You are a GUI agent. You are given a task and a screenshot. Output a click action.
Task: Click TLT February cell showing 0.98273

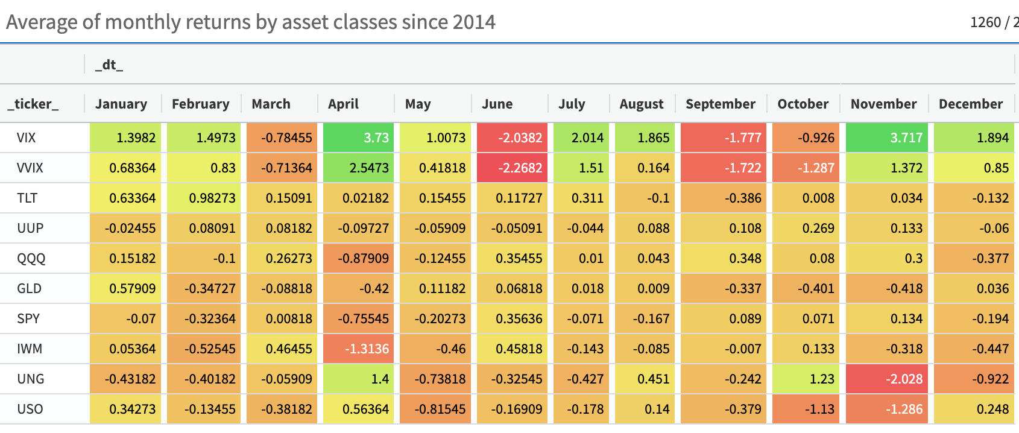coord(203,198)
